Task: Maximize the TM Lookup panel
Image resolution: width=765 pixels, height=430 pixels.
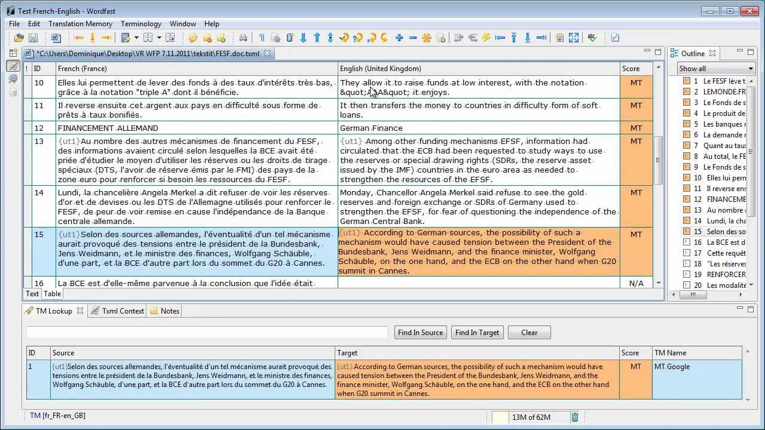Action: click(x=751, y=309)
